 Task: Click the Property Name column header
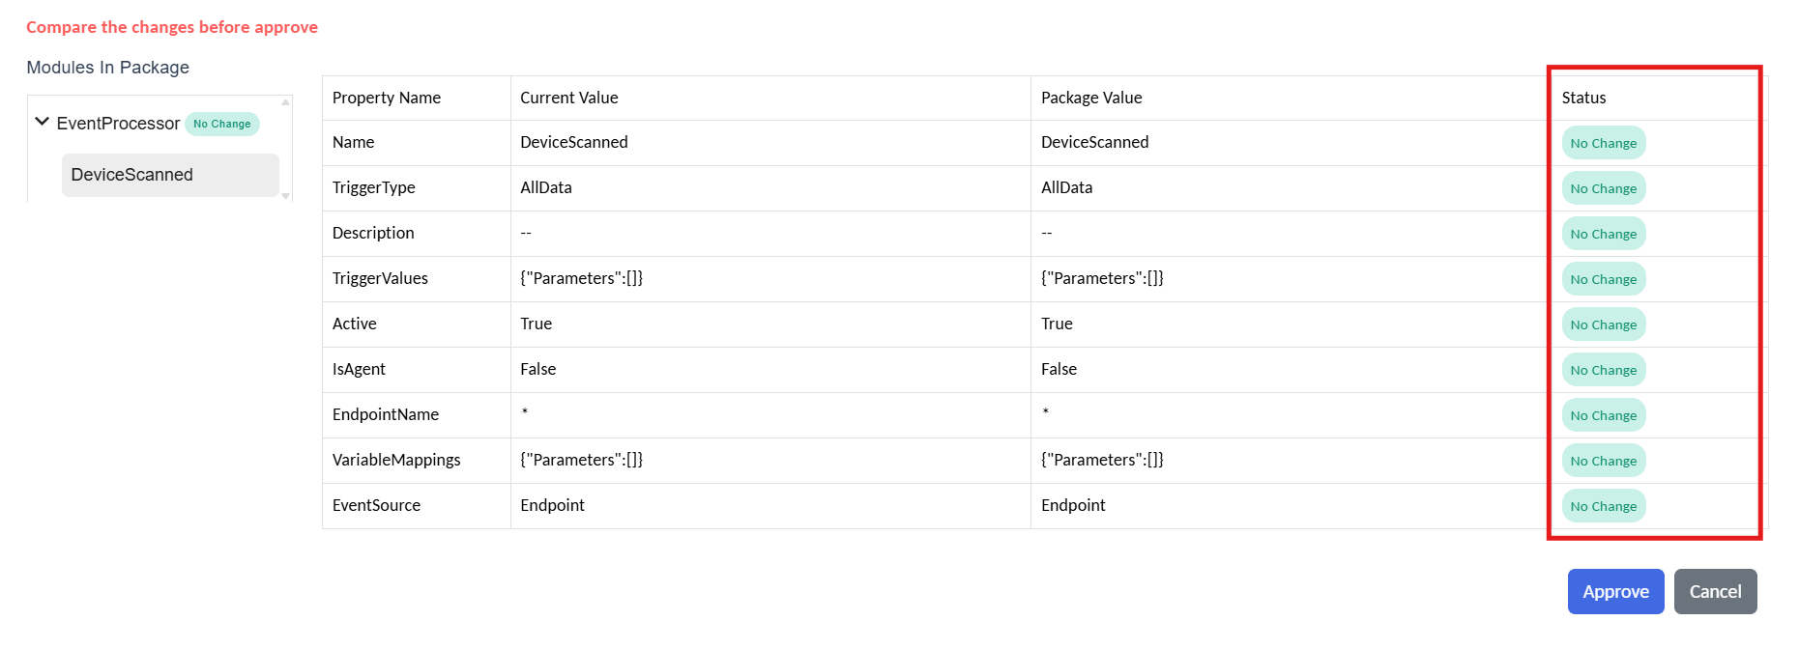tap(387, 98)
